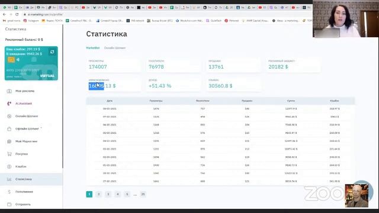Open Покупки cart icon
The image size is (379, 213).
9,154
